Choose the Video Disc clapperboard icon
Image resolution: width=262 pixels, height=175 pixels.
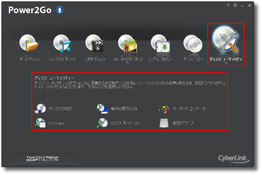pyautogui.click(x=95, y=44)
